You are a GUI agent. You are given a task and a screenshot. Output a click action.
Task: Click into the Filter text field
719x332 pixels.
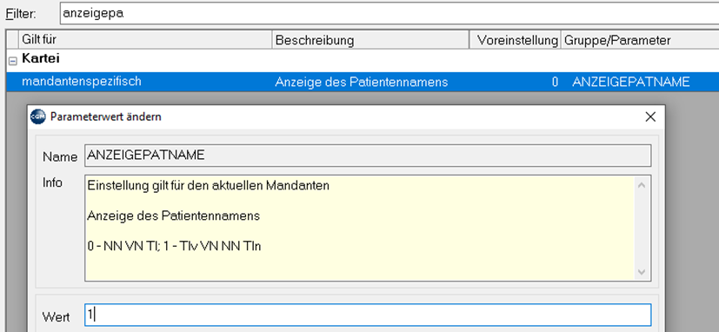click(389, 13)
